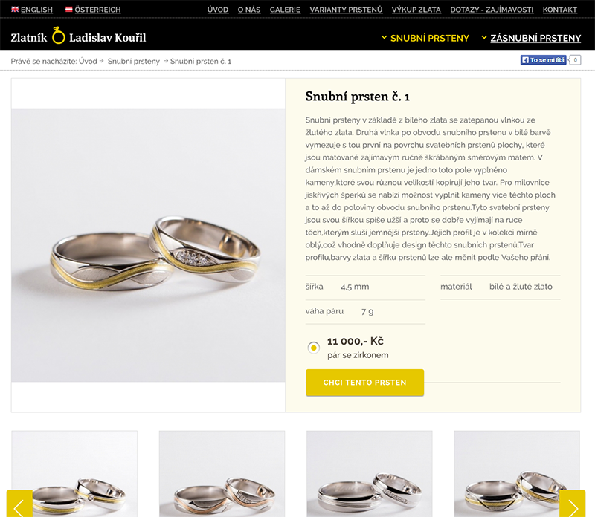595x517 pixels.
Task: Click the Chci tento prsten button
Action: point(364,383)
